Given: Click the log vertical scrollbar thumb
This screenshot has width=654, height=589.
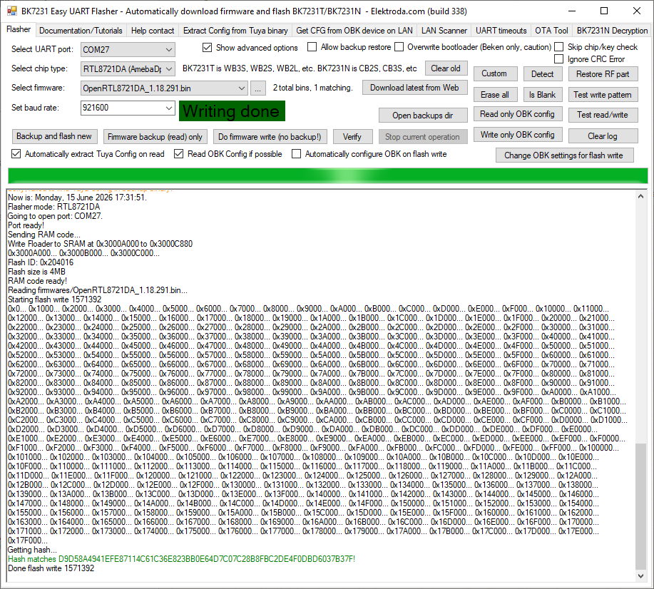Looking at the screenshot, I should coord(640,506).
